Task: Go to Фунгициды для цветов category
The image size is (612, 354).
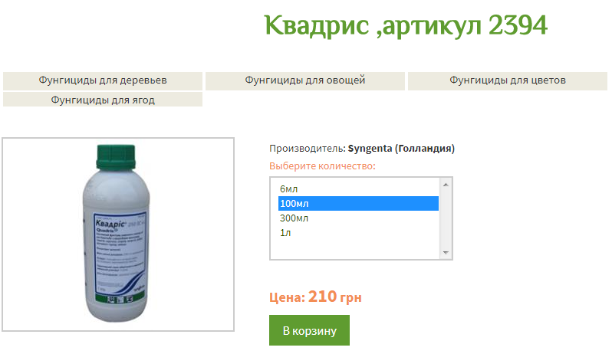Action: [508, 80]
